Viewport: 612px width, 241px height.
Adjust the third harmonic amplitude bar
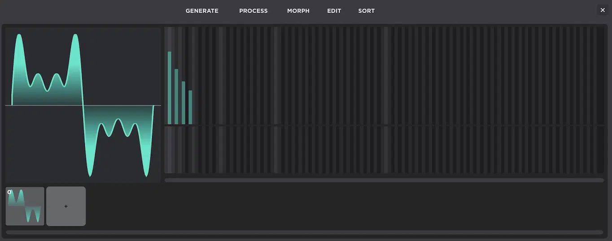click(x=184, y=103)
